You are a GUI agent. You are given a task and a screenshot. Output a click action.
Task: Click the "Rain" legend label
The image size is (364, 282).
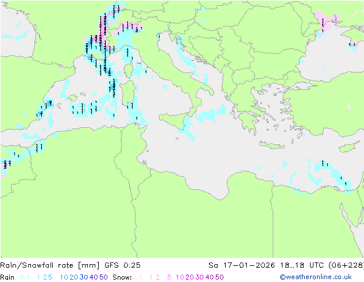click(x=7, y=277)
